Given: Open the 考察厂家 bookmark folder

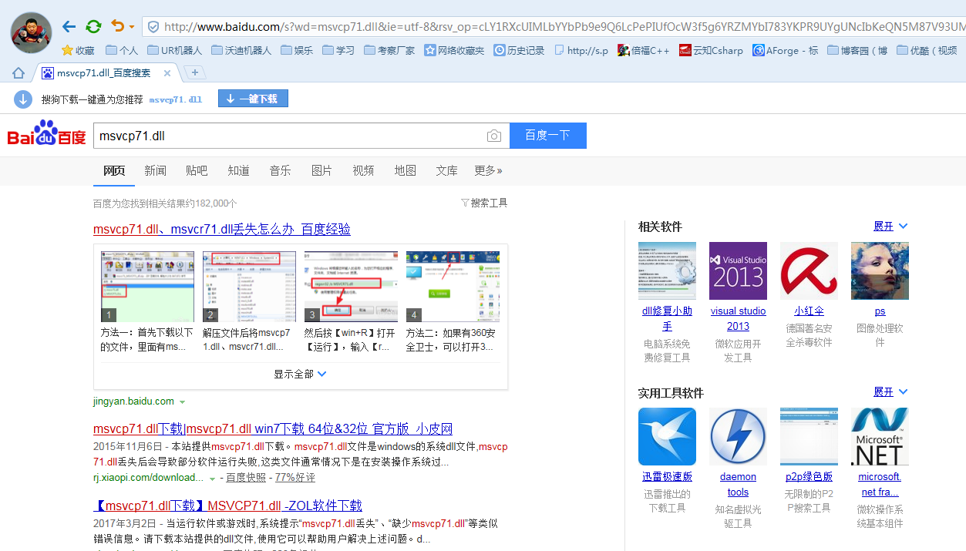Looking at the screenshot, I should coord(389,50).
